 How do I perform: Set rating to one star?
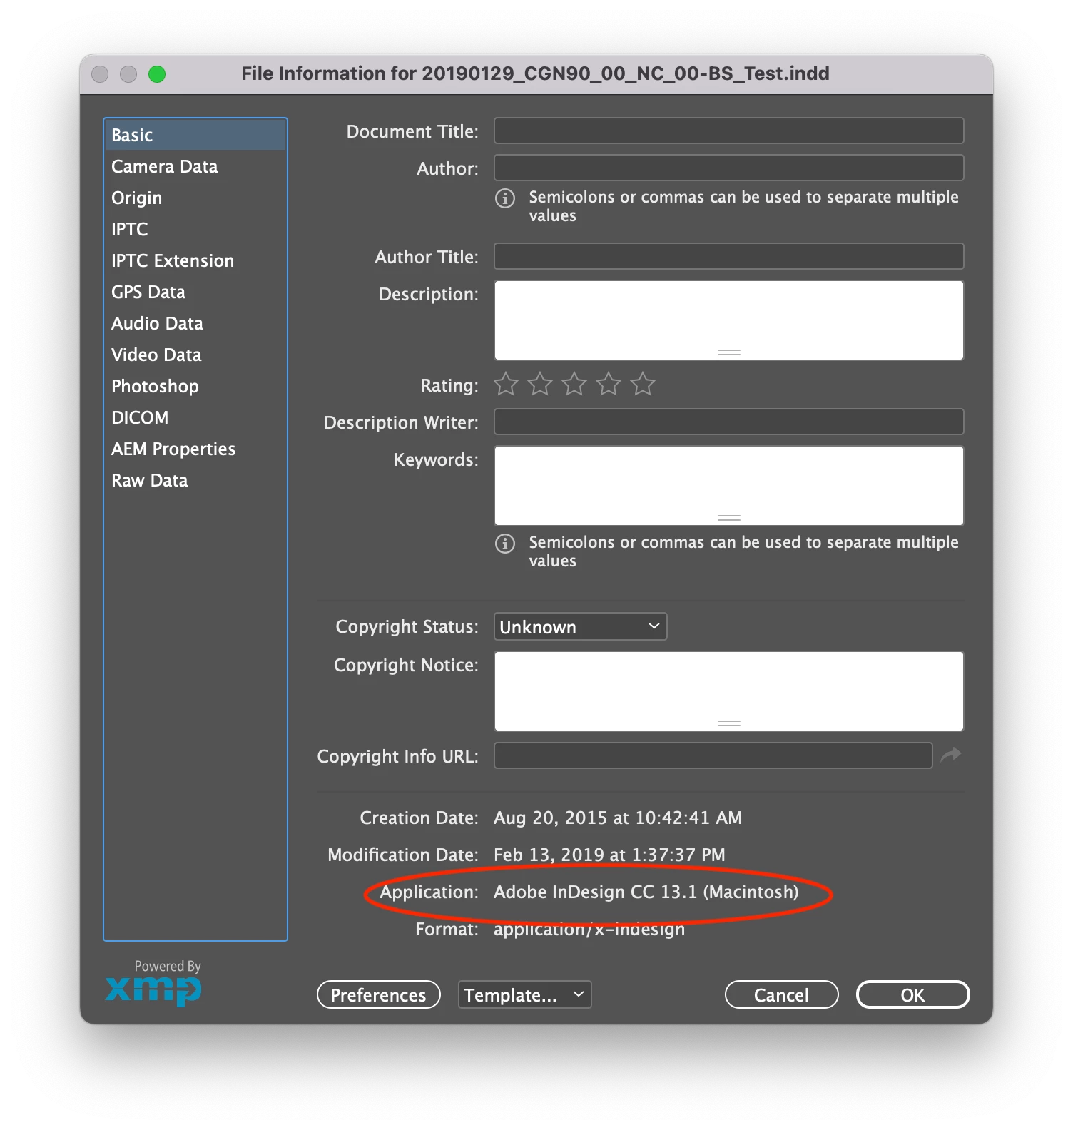point(506,384)
